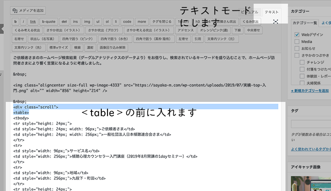Insert a link with the link quicktag

point(33,21)
